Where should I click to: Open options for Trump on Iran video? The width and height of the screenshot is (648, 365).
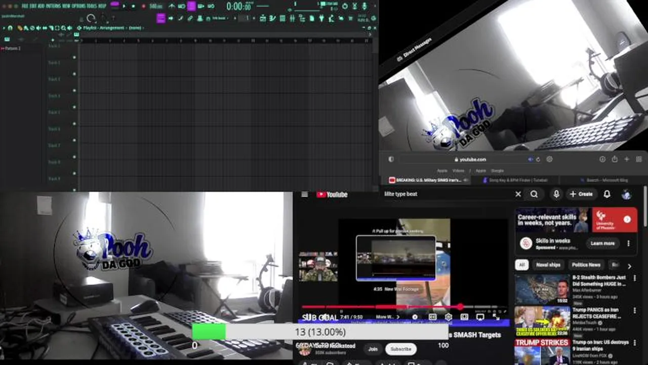[x=635, y=343]
